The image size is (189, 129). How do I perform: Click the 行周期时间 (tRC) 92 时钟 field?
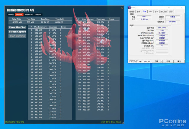pos(162,43)
